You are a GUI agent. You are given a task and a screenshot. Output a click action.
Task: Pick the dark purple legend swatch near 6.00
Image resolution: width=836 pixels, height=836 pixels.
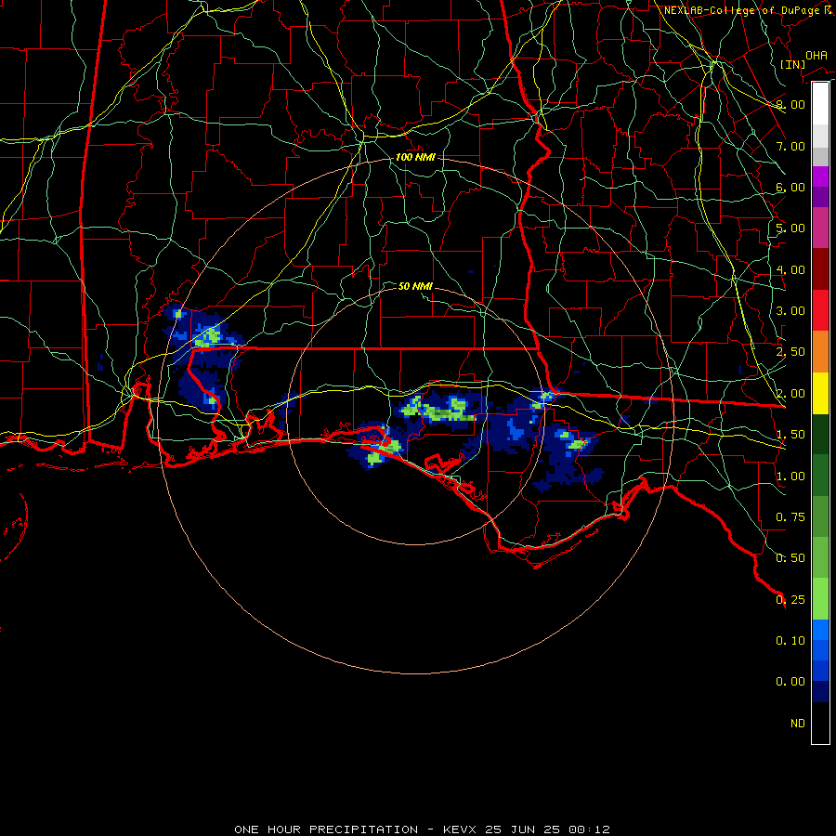click(x=820, y=197)
